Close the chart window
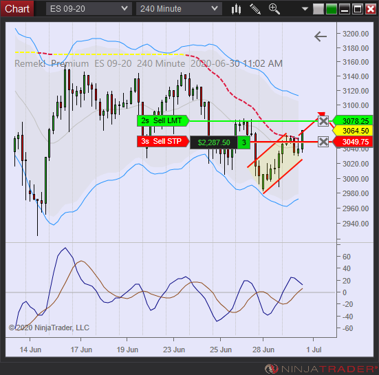Viewport: 379px width, 375px height. point(371,9)
